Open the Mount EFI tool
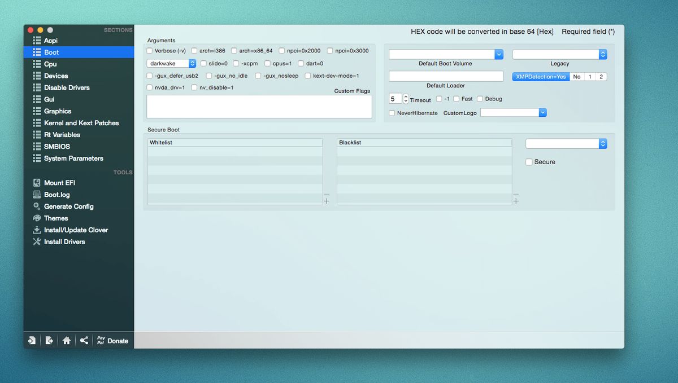678x383 pixels. click(x=59, y=182)
